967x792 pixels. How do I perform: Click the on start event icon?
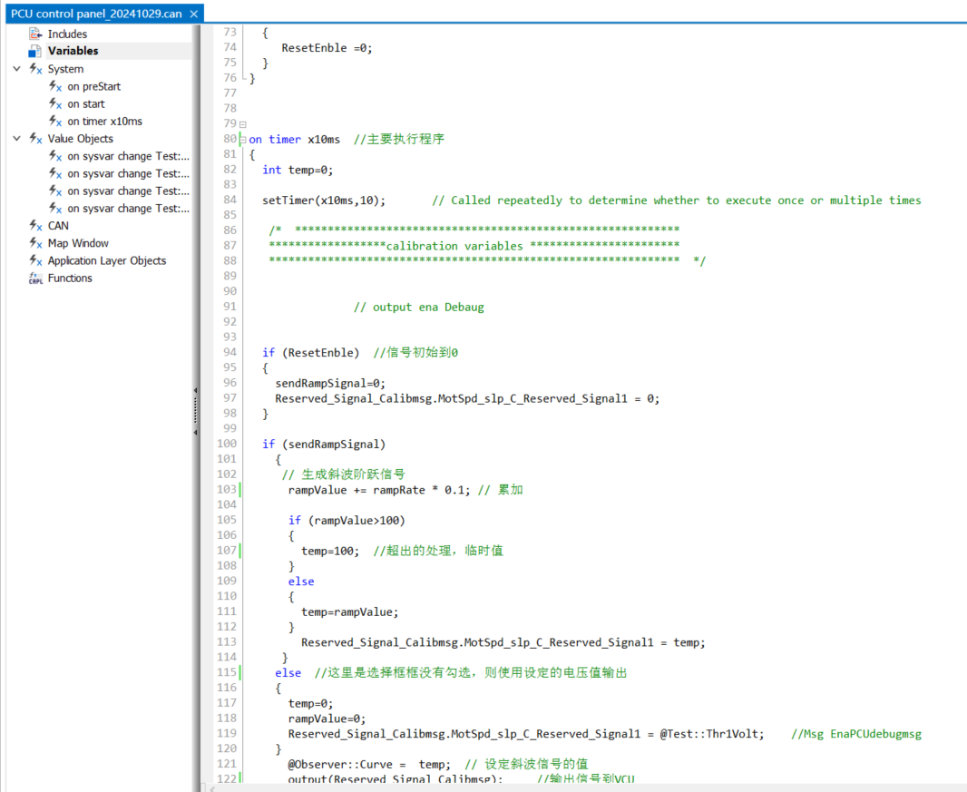coord(54,103)
